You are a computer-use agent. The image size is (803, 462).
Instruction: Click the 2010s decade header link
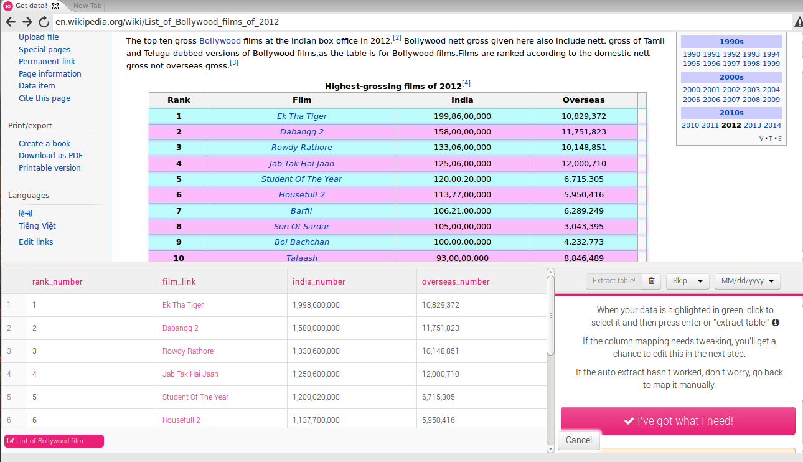pyautogui.click(x=731, y=113)
